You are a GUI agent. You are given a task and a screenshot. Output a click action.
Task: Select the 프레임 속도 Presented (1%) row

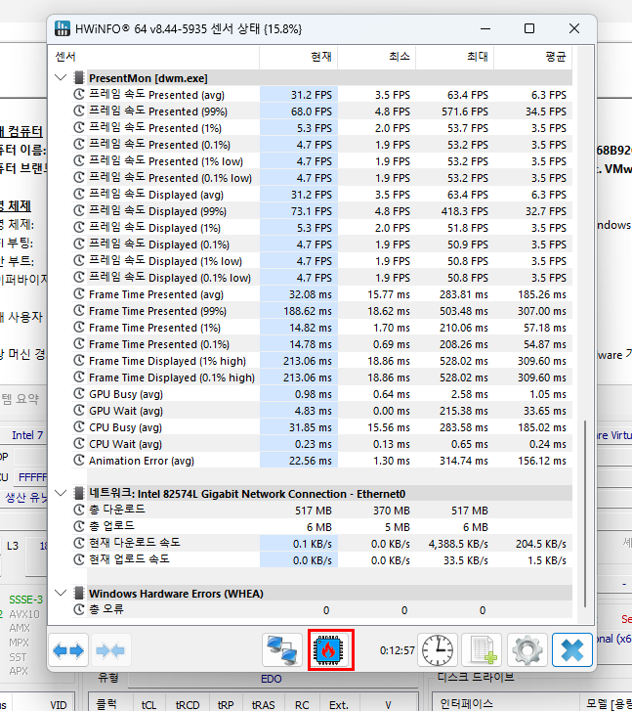coord(321,128)
